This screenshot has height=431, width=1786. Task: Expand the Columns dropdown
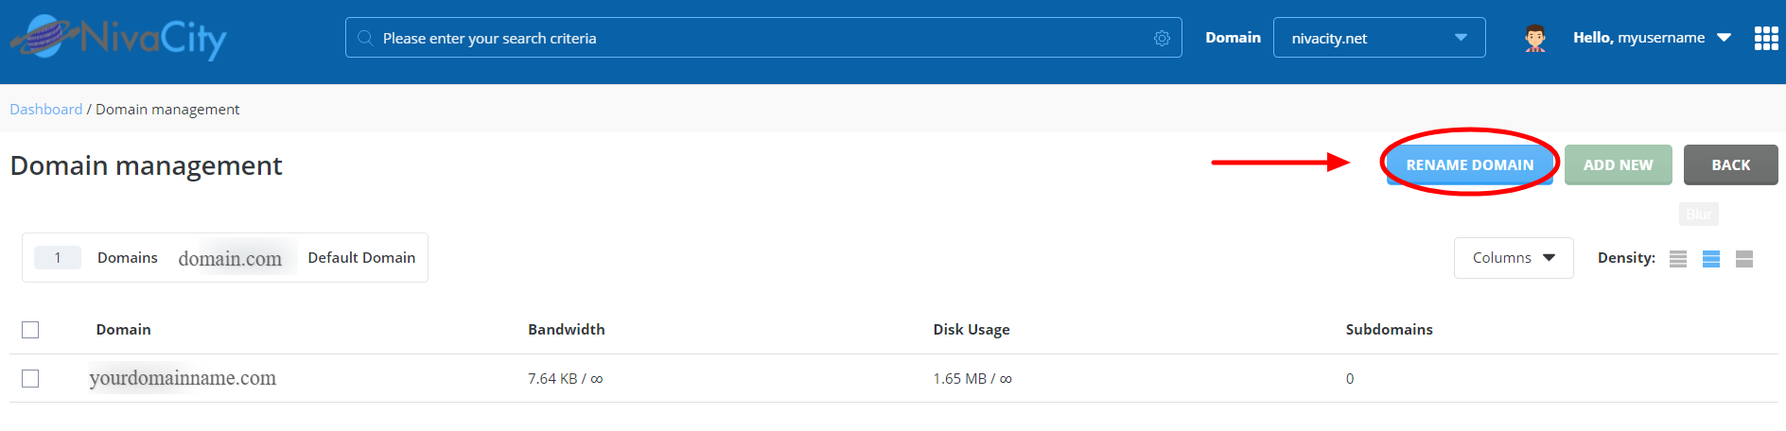(1514, 258)
